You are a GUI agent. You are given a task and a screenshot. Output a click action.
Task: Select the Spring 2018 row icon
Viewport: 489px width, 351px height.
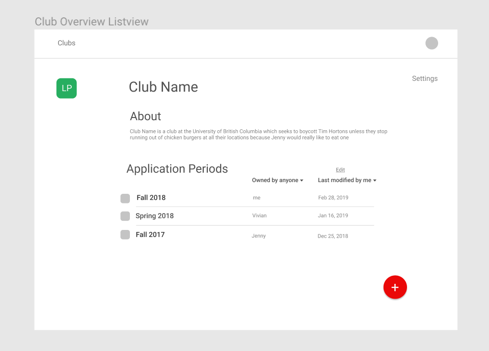click(125, 216)
